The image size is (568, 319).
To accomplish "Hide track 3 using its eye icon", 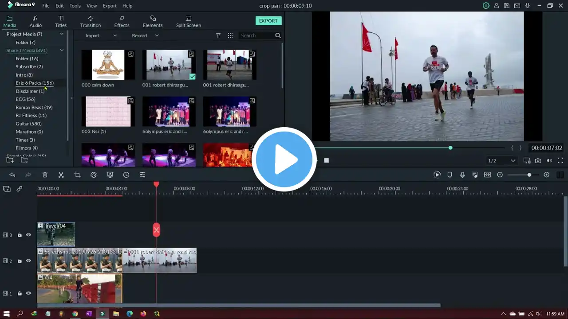I will (28, 235).
